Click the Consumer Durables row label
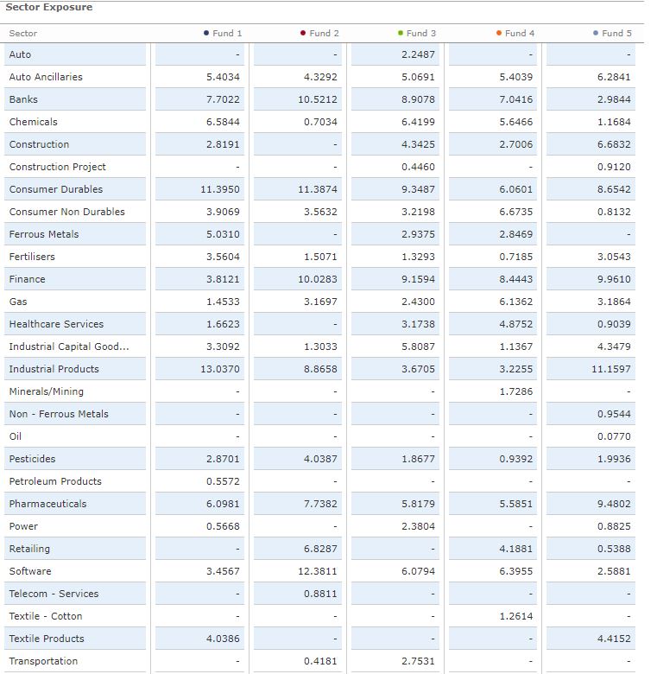This screenshot has height=674, width=657. (55, 189)
